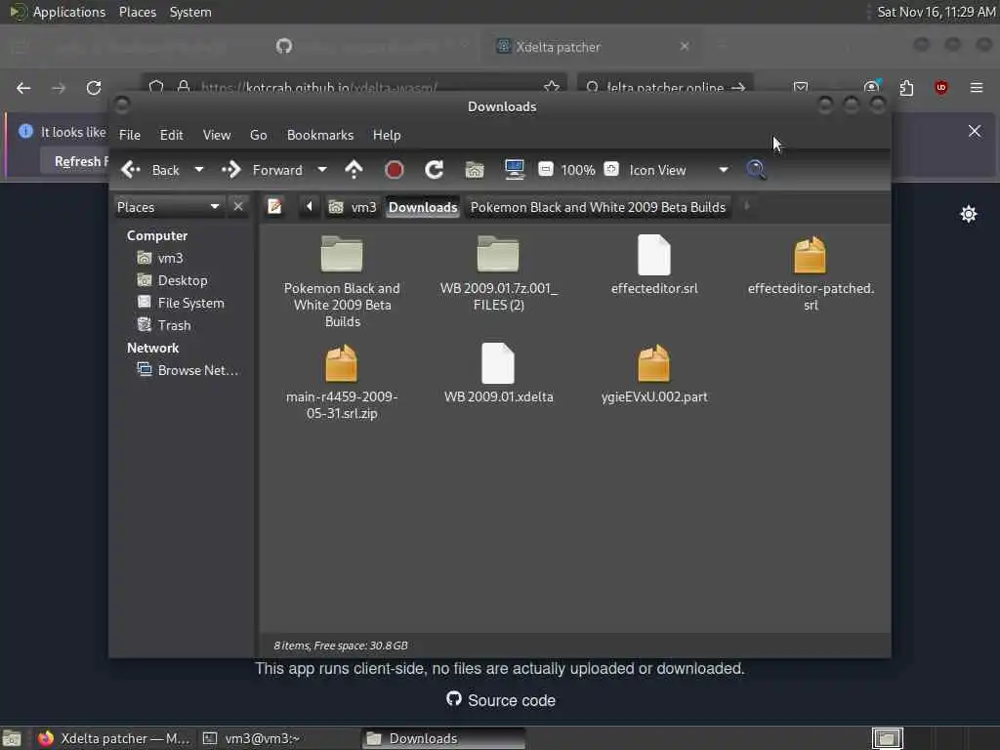Click the 100% zoom level label
Viewport: 1000px width, 750px height.
tap(578, 170)
